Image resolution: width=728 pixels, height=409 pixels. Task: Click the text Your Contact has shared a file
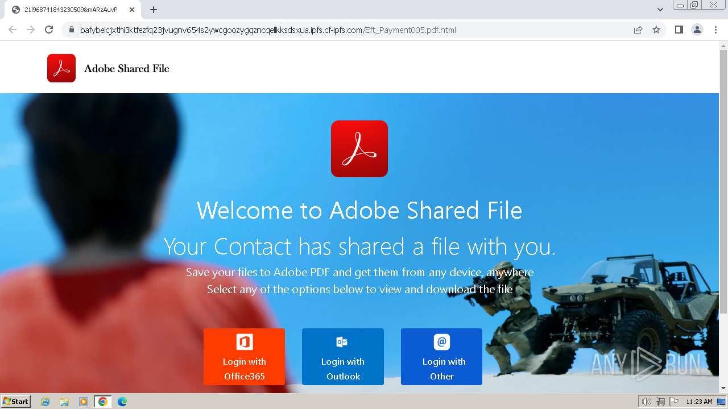(x=359, y=247)
